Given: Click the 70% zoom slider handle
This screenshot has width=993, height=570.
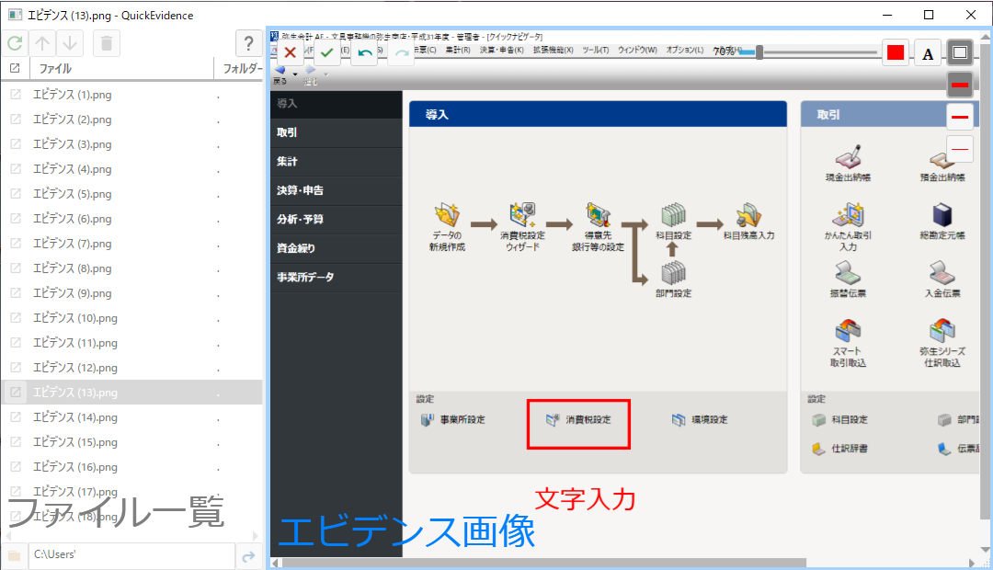Looking at the screenshot, I should pyautogui.click(x=759, y=51).
